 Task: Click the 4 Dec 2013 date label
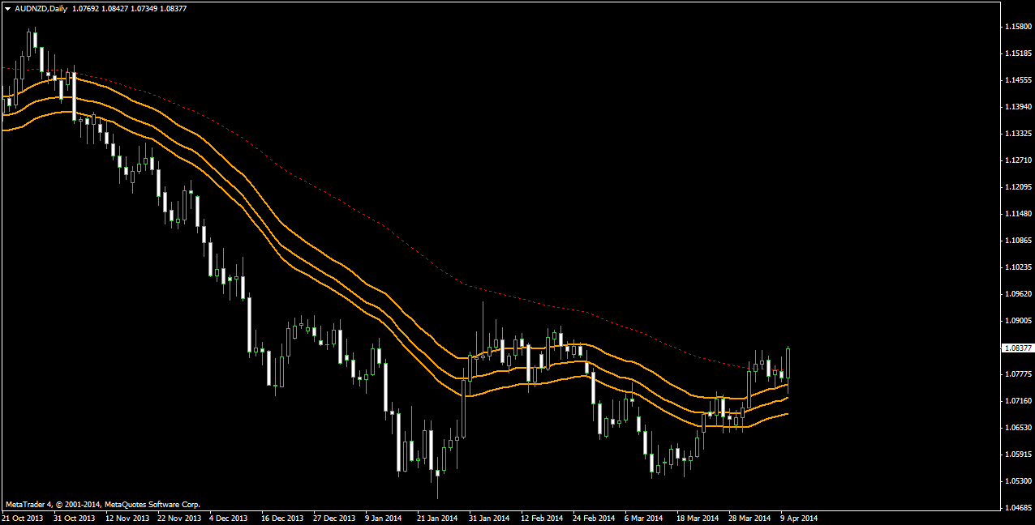(x=230, y=518)
